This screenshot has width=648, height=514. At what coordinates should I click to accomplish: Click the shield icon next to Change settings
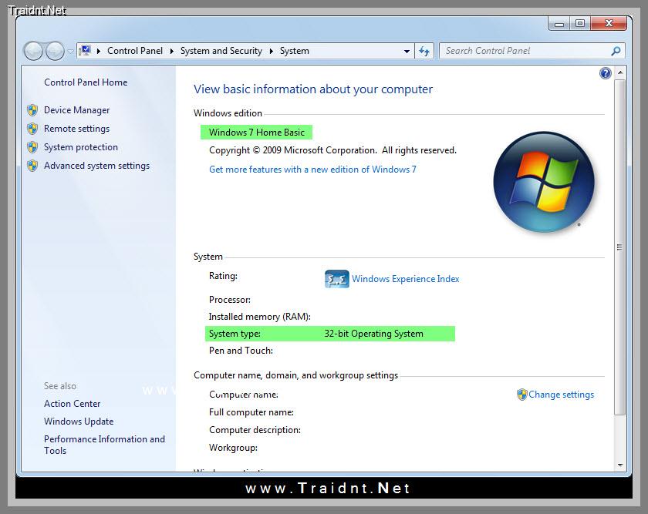[x=522, y=395]
